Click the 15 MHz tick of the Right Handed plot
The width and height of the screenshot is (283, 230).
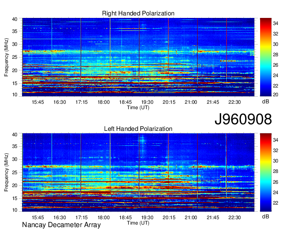point(15,83)
